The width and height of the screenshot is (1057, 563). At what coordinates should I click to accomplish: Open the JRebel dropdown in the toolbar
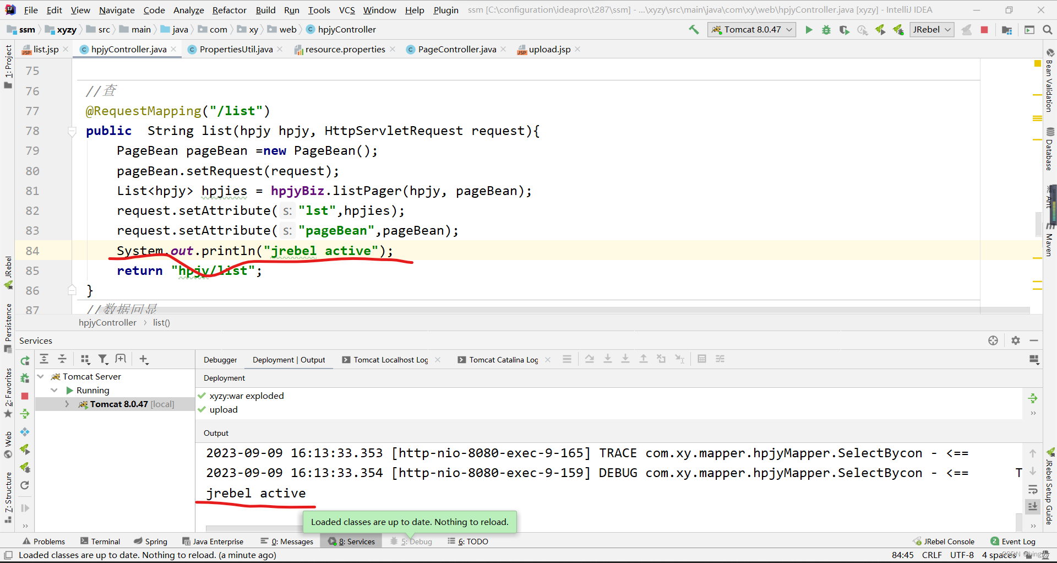coord(931,30)
